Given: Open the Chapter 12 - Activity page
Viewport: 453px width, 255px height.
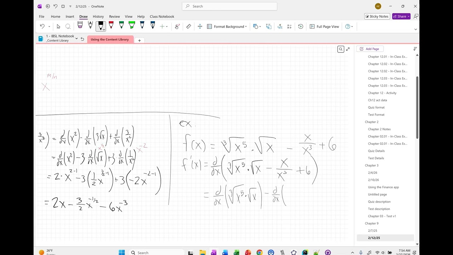Looking at the screenshot, I should [x=382, y=93].
